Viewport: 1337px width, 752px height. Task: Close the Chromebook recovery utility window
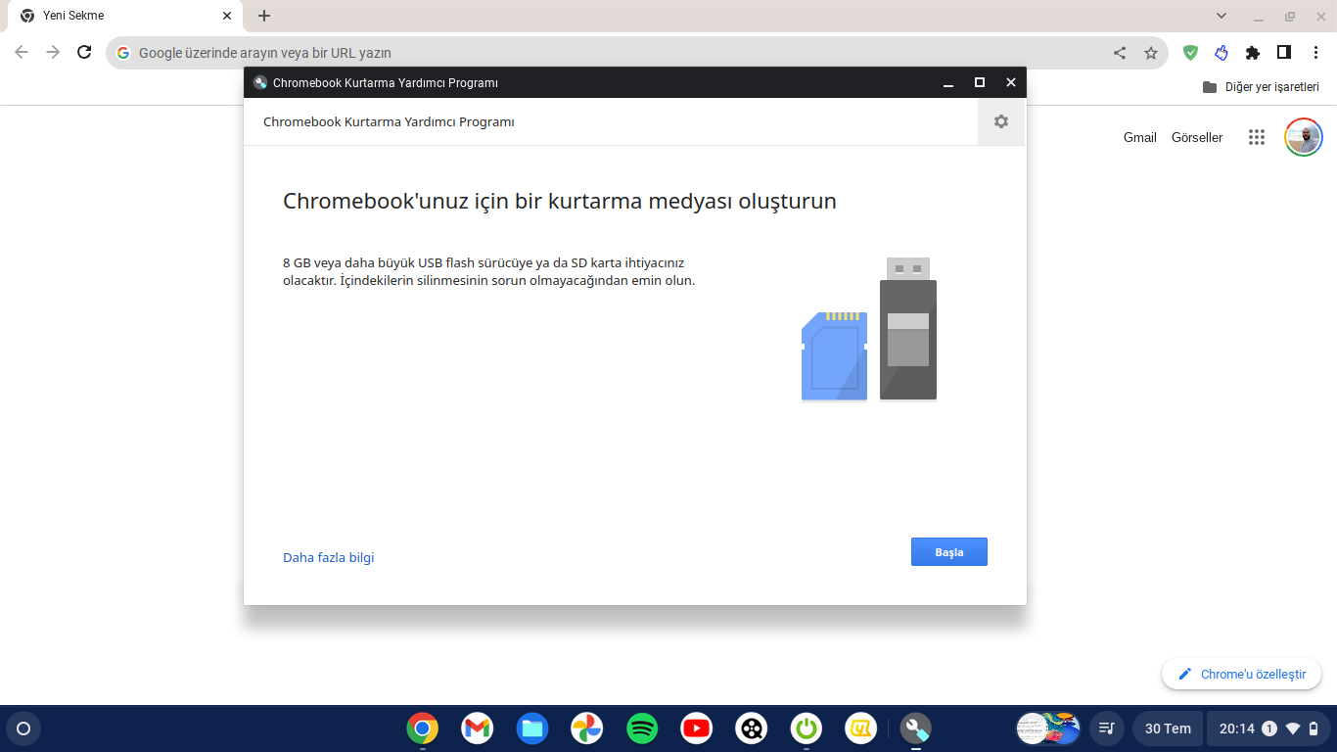1011,83
